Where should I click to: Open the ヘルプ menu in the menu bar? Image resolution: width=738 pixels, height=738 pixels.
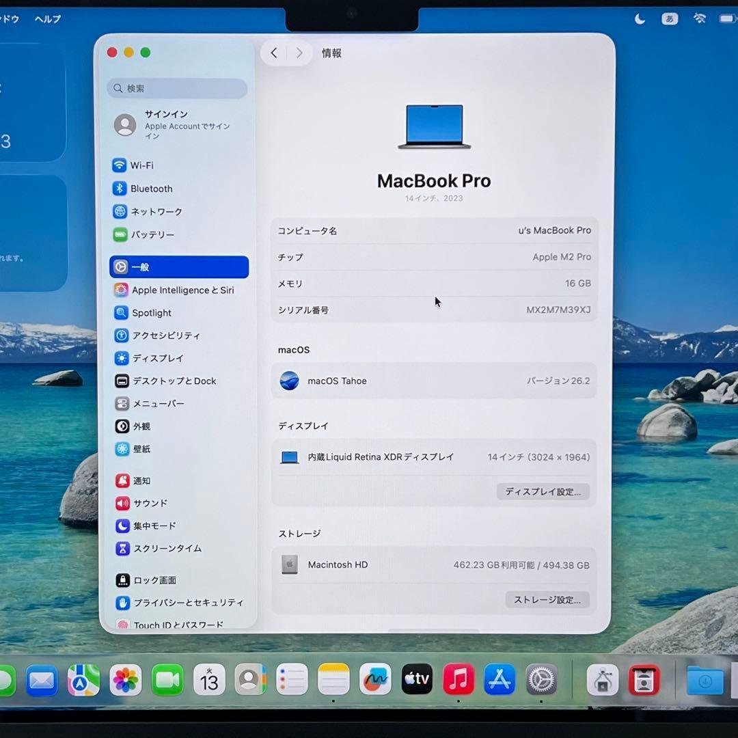click(49, 19)
